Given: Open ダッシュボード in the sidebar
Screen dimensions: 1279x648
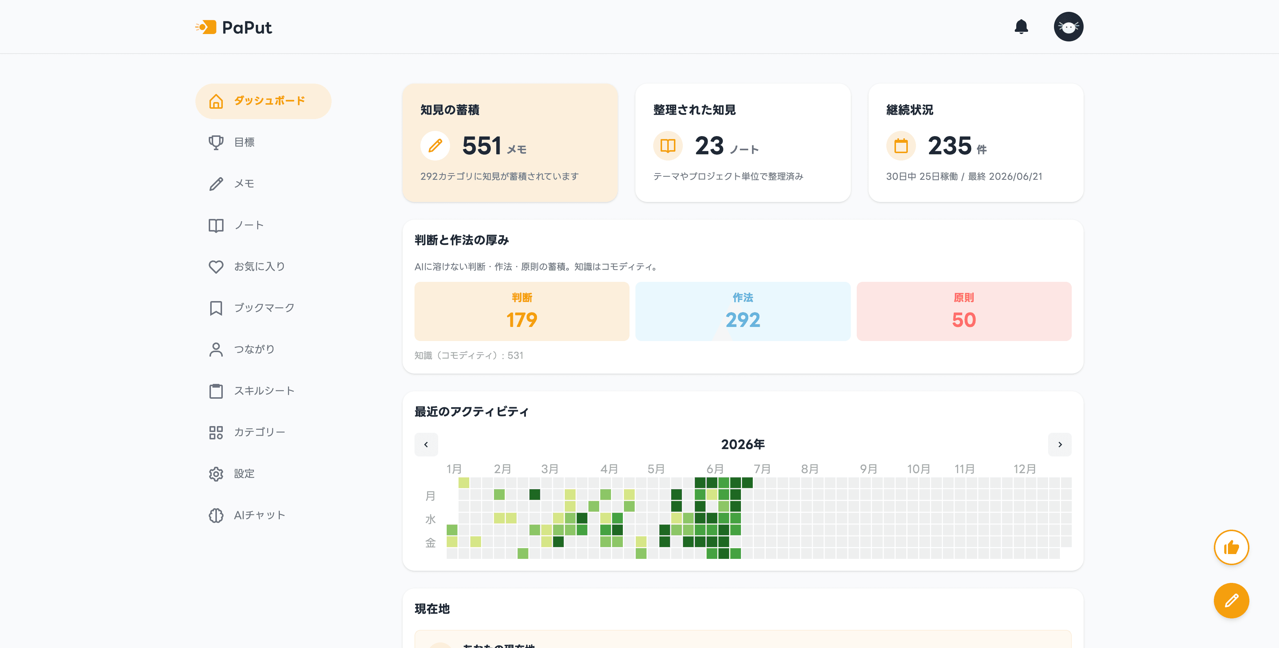Looking at the screenshot, I should click(263, 101).
